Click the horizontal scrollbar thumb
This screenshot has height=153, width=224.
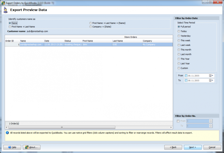62,127
